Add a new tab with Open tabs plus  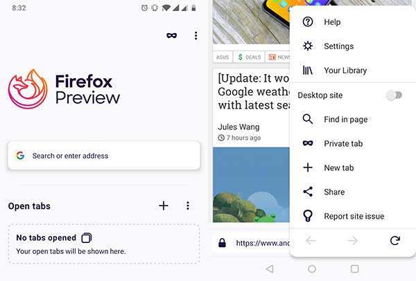click(x=164, y=206)
